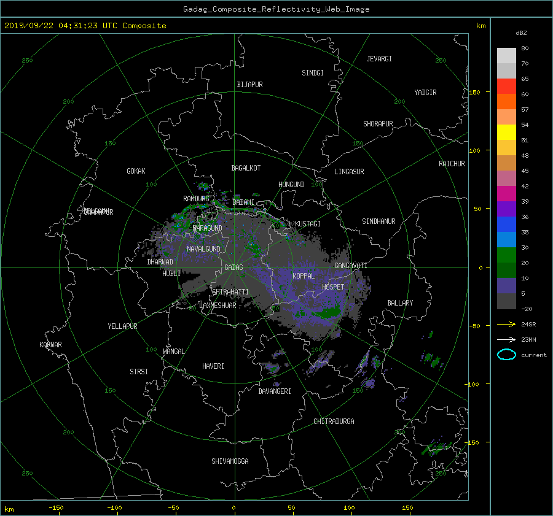The image size is (553, 516).
Task: Click the purple 39 dBZ legend swatch
Action: pos(506,209)
